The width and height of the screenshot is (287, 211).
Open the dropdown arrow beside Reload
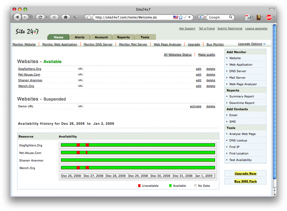point(47,17)
